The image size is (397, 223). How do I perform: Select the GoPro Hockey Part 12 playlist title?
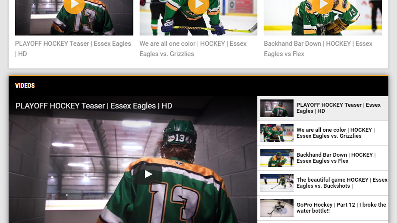[341, 208]
